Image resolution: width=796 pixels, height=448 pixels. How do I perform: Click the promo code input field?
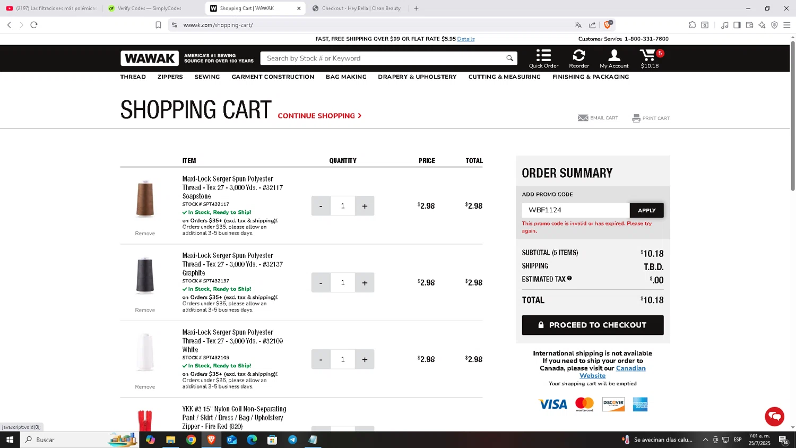[x=576, y=210]
